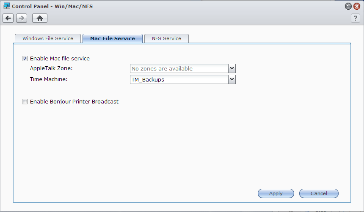
Task: Uncheck Enable Mac file service
Action: pos(25,59)
